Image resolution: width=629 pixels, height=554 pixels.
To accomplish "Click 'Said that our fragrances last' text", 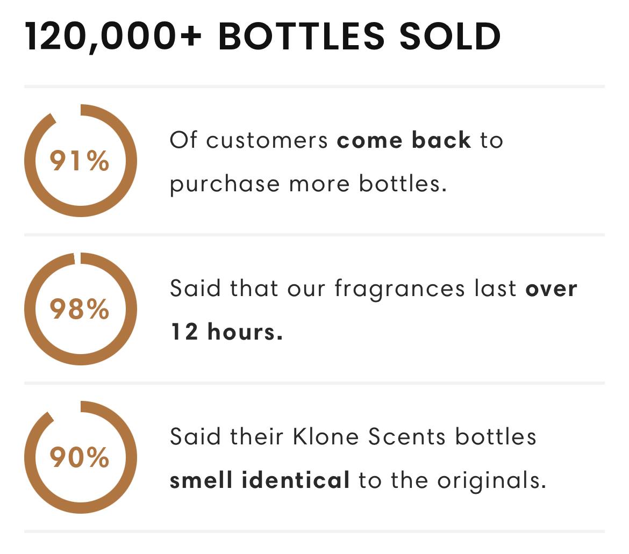I will pos(344,289).
